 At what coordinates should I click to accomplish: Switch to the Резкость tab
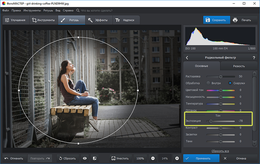tap(239, 66)
